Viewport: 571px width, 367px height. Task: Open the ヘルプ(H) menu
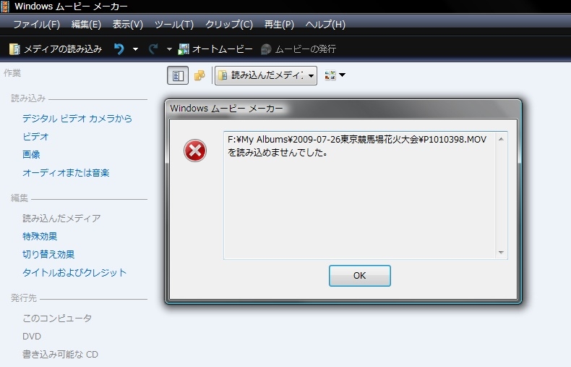click(325, 25)
